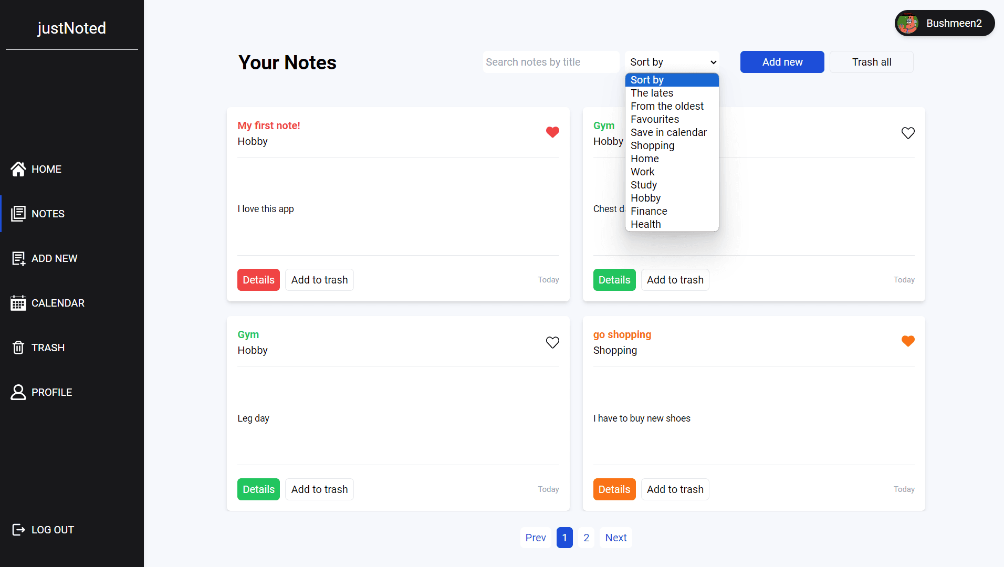Add Leg day note to trash
Image resolution: width=1004 pixels, height=567 pixels.
319,489
